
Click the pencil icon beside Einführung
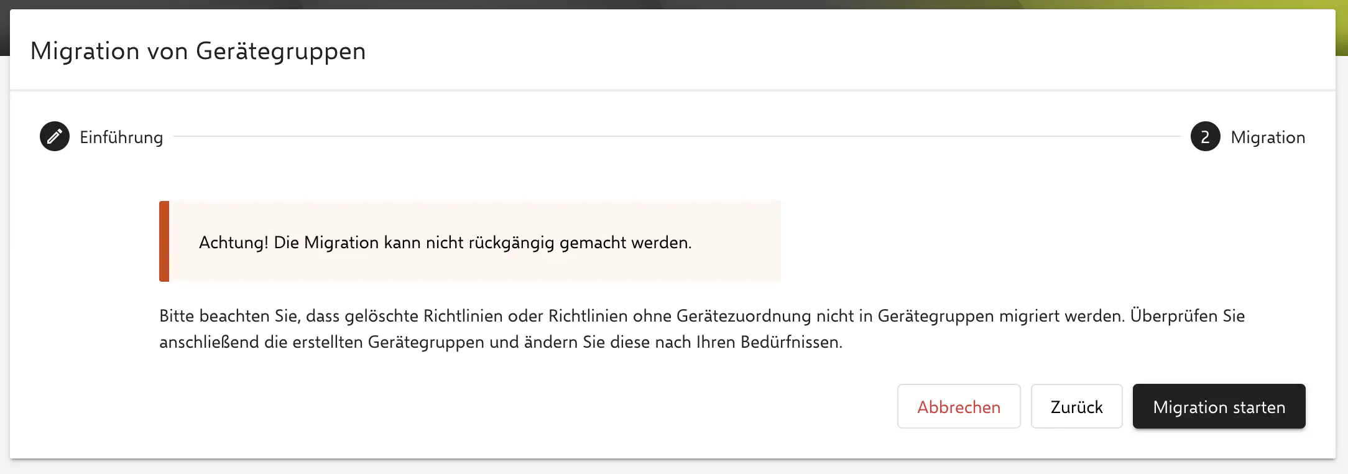[55, 136]
